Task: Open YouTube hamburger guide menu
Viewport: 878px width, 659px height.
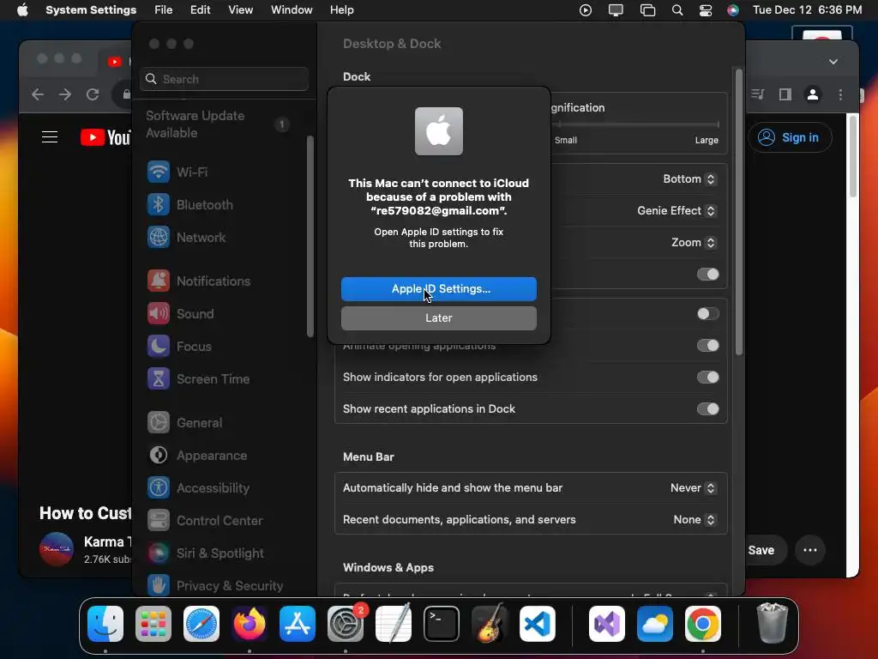Action: [50, 136]
